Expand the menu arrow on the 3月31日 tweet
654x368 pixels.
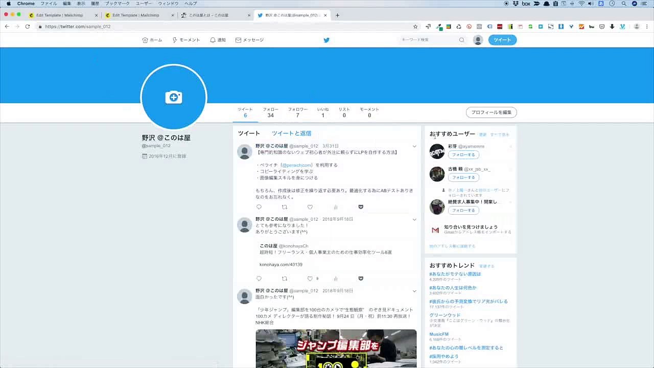pyautogui.click(x=414, y=147)
